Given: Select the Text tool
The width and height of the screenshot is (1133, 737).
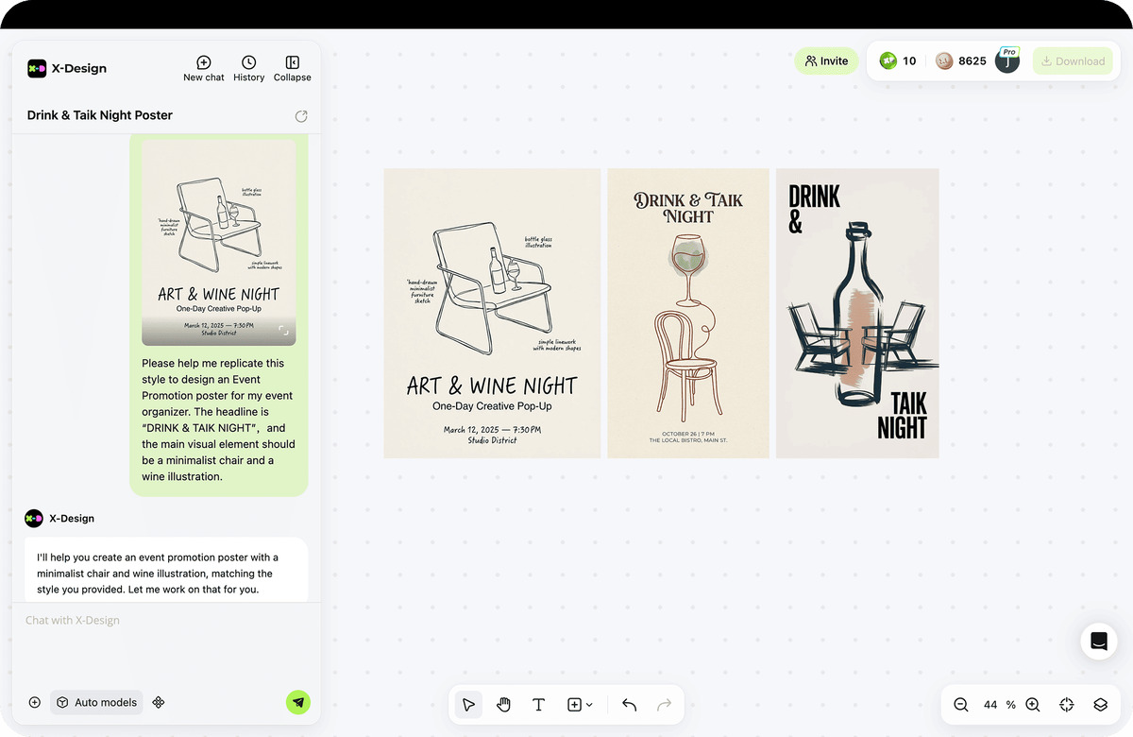Looking at the screenshot, I should point(538,705).
